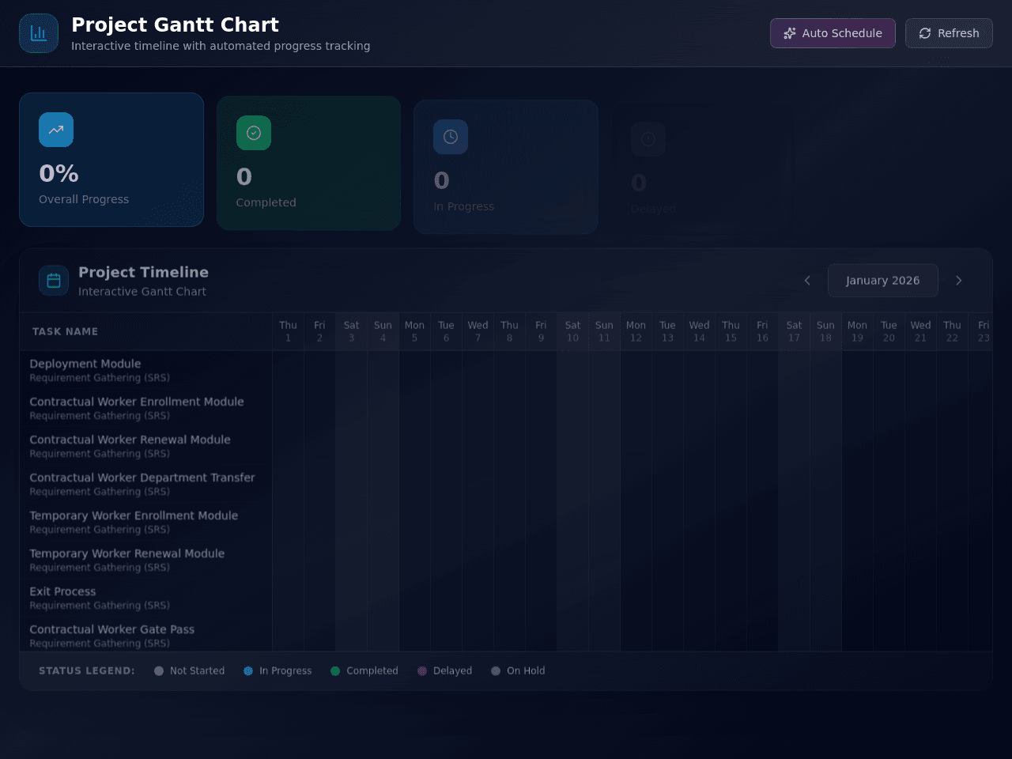This screenshot has width=1012, height=759.
Task: Click the Gantt chart logo icon
Action: (39, 33)
